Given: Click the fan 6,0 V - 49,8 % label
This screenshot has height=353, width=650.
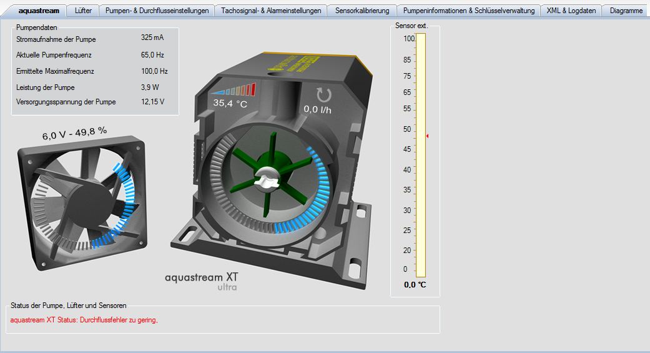Looking at the screenshot, I should click(x=74, y=134).
